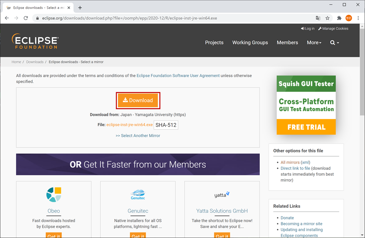Image resolution: width=365 pixels, height=238 pixels.
Task: Open the Working Groups menu item
Action: pos(250,42)
